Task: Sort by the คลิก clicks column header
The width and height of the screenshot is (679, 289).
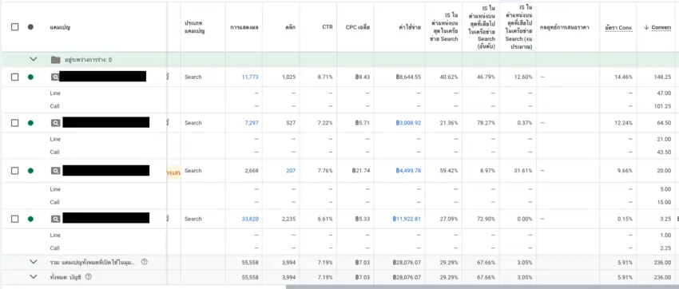Action: [290, 27]
